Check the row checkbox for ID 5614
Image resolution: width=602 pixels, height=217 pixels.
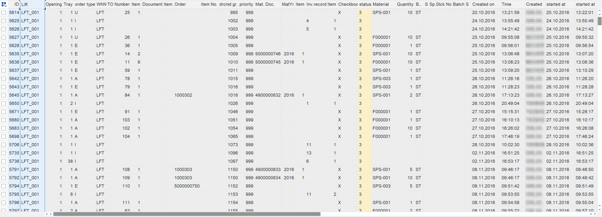click(3, 13)
